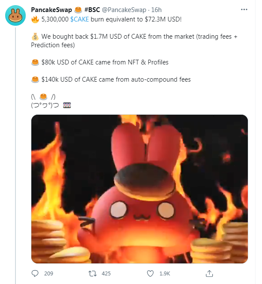Screen dimensions: 262x284
Task: Play the burning bunny video thumbnail
Action: 140,189
